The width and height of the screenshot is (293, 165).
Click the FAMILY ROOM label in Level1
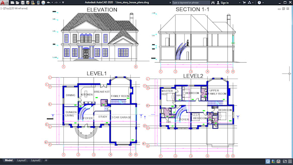(x=120, y=96)
